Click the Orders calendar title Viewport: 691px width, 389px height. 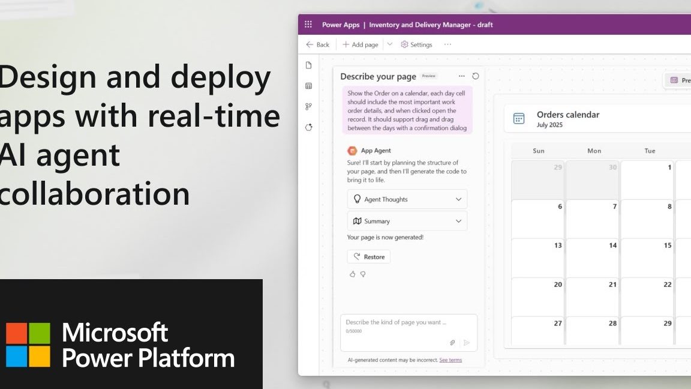567,115
